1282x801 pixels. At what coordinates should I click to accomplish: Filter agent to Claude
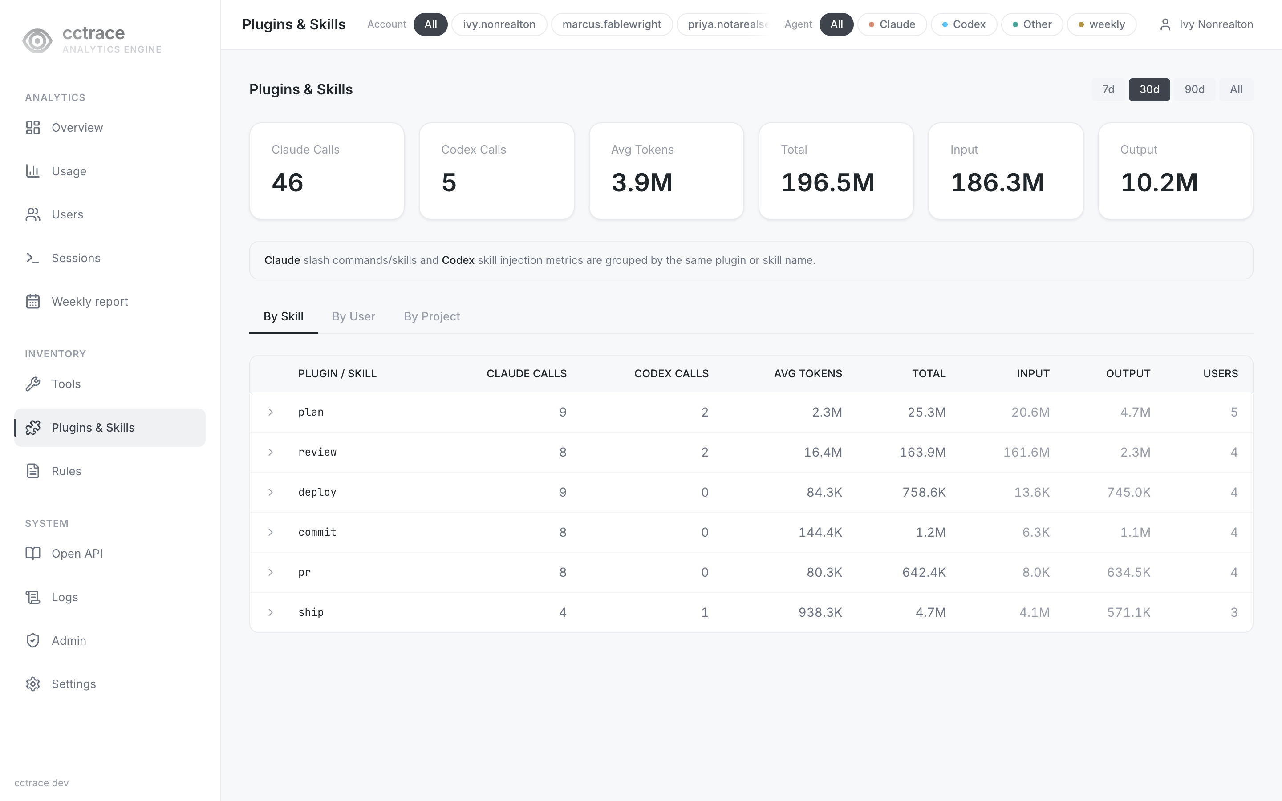click(892, 24)
